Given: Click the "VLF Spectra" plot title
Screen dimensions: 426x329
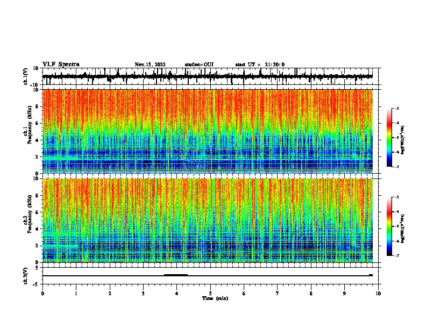Looking at the screenshot, I should tap(61, 65).
